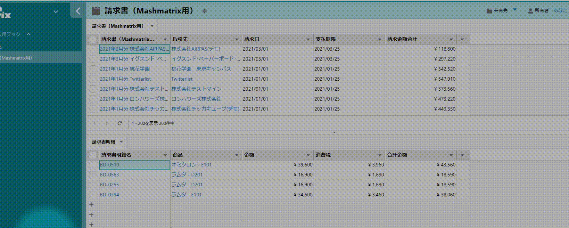Select the BD-0510 name cell
Viewport: 569px width, 228px height.
(135, 165)
